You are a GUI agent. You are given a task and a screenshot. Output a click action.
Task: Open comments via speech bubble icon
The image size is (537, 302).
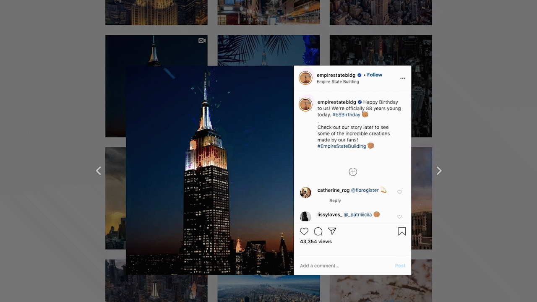click(318, 231)
